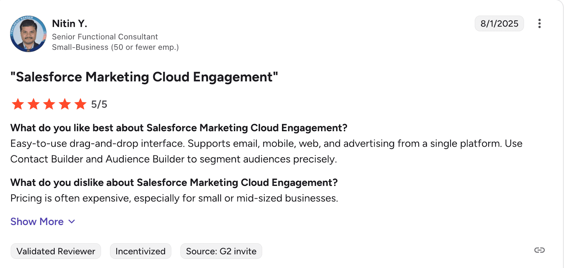Click the fourth rating star
The width and height of the screenshot is (564, 268).
65,104
